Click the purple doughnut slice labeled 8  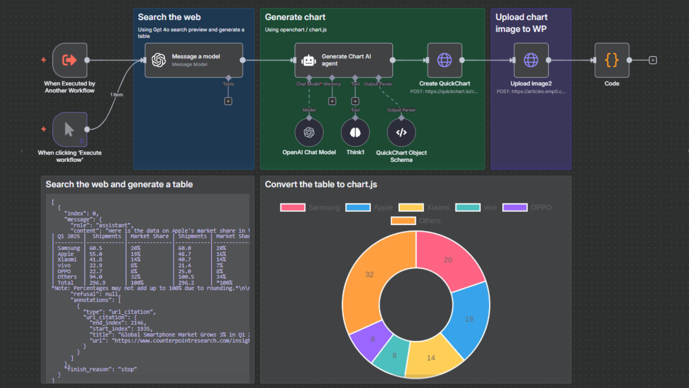[x=372, y=339]
